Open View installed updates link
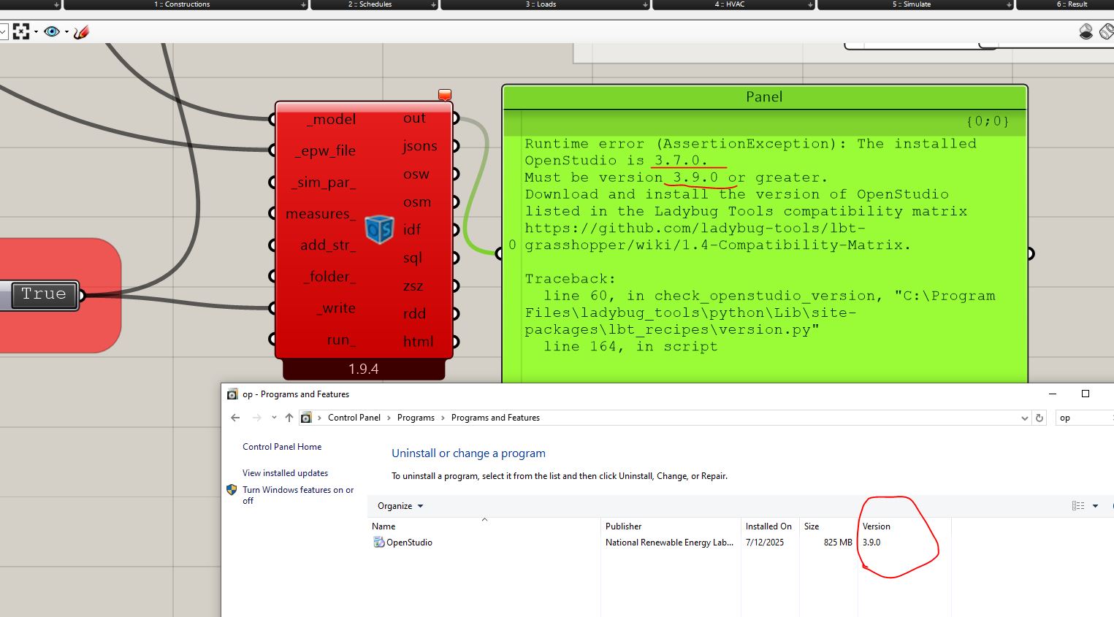Screen dimensions: 1114x617 click(x=286, y=473)
